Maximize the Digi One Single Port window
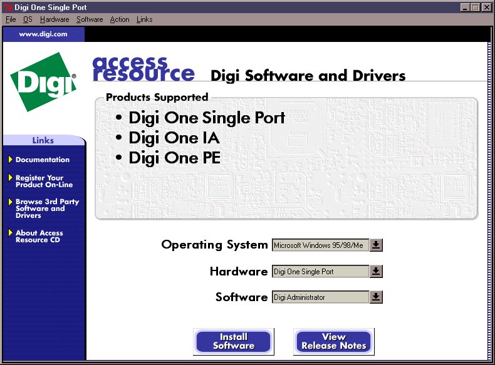Image resolution: width=495 pixels, height=365 pixels. point(476,8)
